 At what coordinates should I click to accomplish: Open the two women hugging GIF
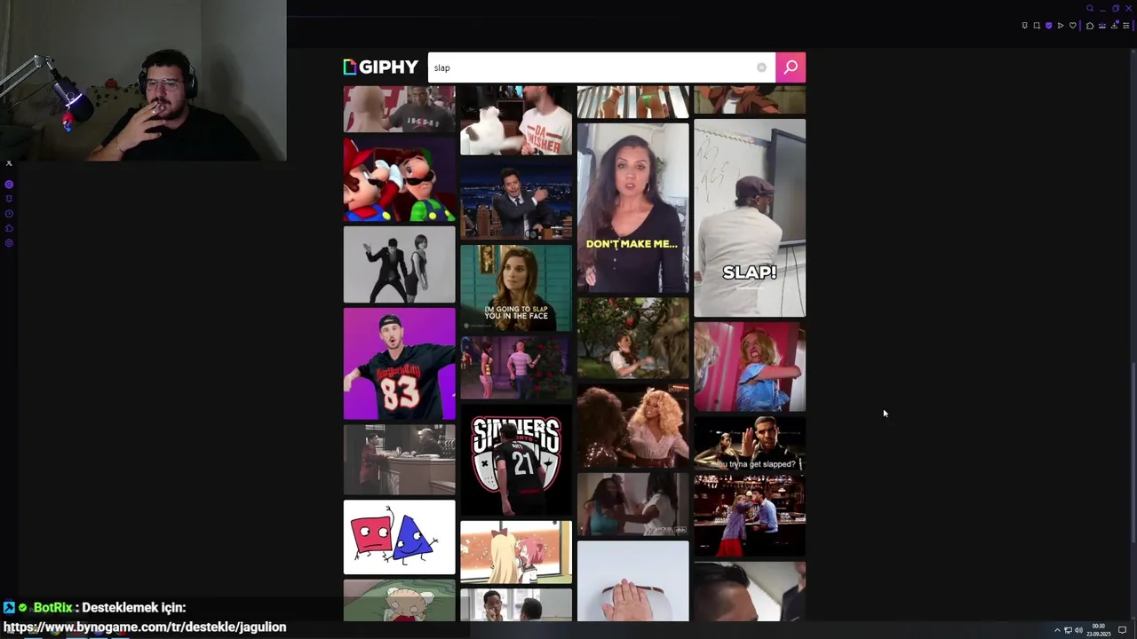point(632,504)
